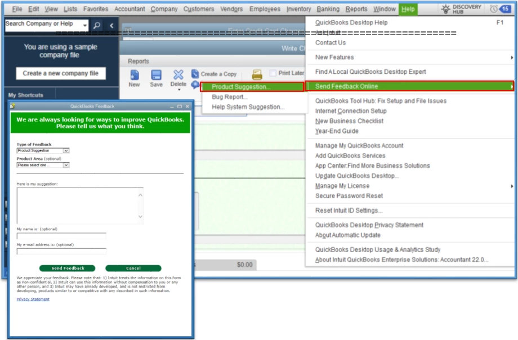This screenshot has width=518, height=340.
Task: Select Bug Report from submenu
Action: click(x=230, y=97)
